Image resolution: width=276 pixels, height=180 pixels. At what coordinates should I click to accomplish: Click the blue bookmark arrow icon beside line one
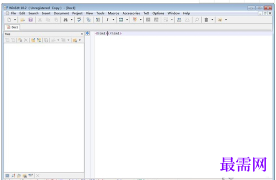click(x=87, y=33)
